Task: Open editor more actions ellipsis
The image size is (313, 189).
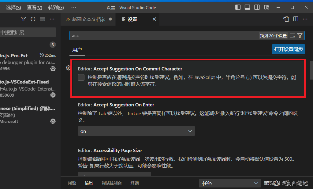Action: coord(305,19)
